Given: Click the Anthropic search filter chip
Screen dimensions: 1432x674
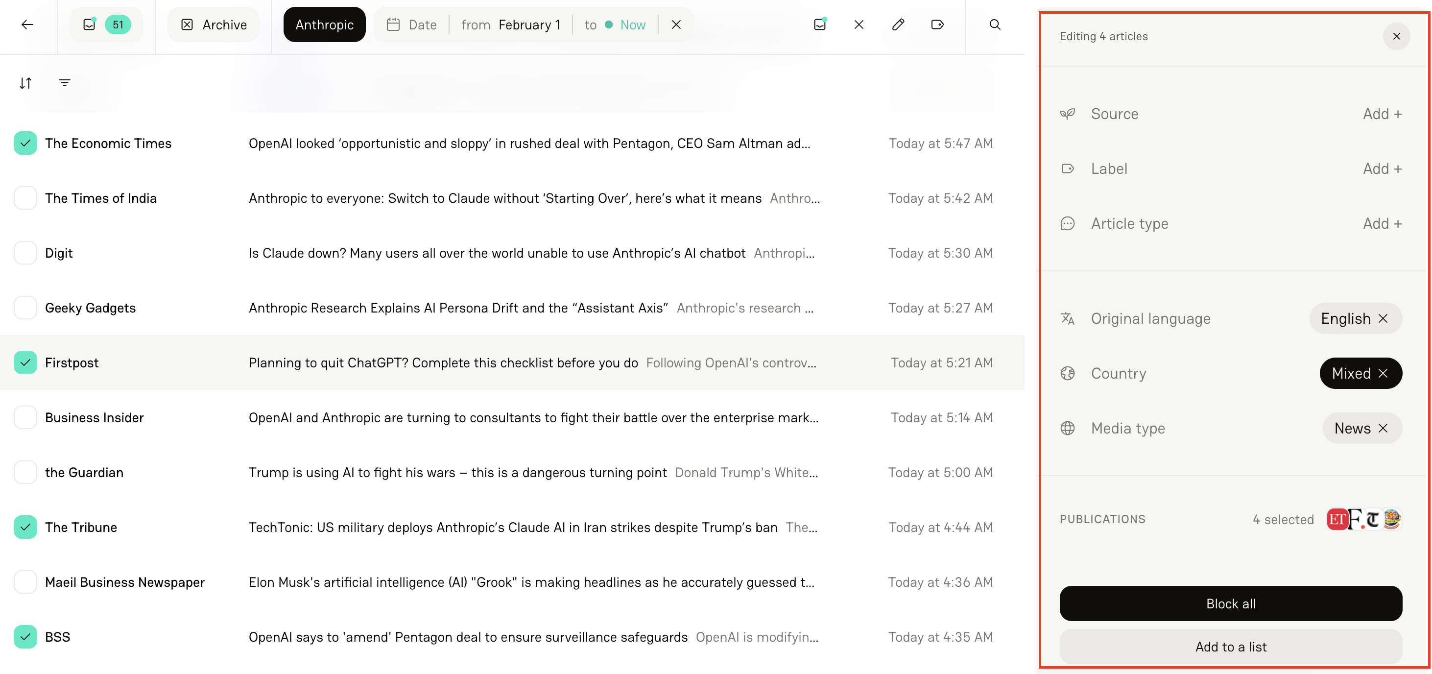Looking at the screenshot, I should tap(324, 24).
